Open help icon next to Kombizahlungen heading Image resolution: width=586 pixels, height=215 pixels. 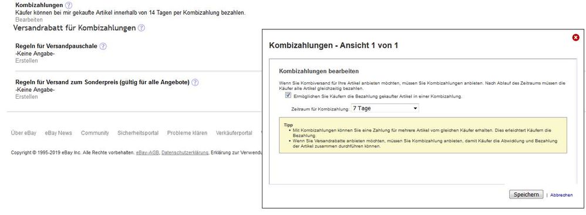coord(68,5)
